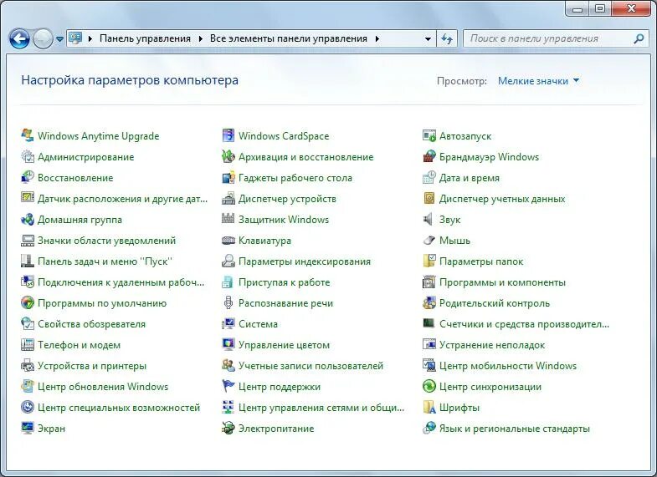
Task: Open the Центр поддержки flag icon
Action: coord(228,386)
